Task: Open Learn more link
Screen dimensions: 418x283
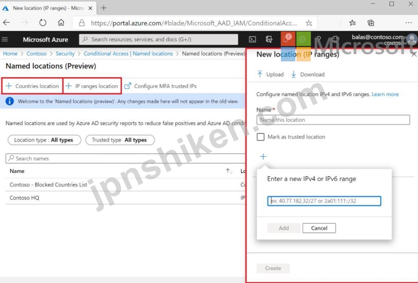Action: point(385,94)
